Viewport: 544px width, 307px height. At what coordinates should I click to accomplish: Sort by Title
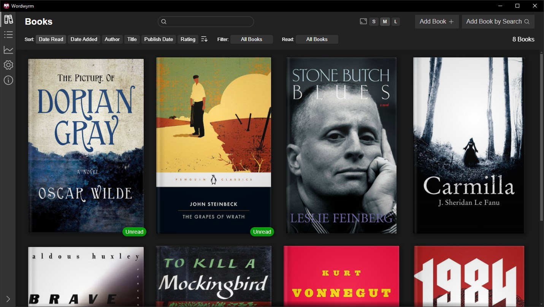pyautogui.click(x=132, y=39)
